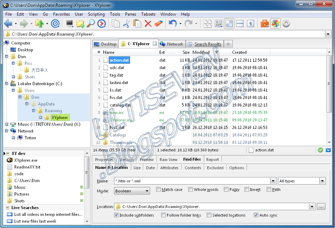The width and height of the screenshot is (335, 228).
Task: Click the Cut scissors icon
Action: tap(126, 24)
